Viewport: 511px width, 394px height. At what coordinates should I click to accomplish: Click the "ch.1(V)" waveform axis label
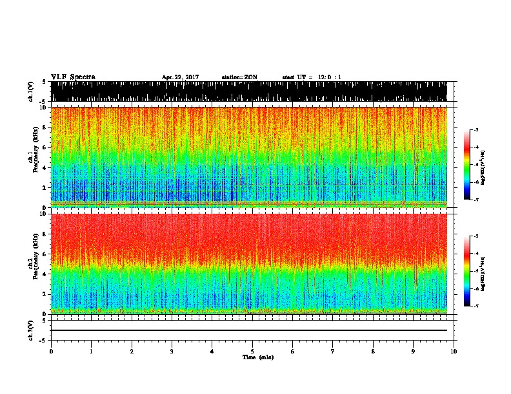[30, 91]
